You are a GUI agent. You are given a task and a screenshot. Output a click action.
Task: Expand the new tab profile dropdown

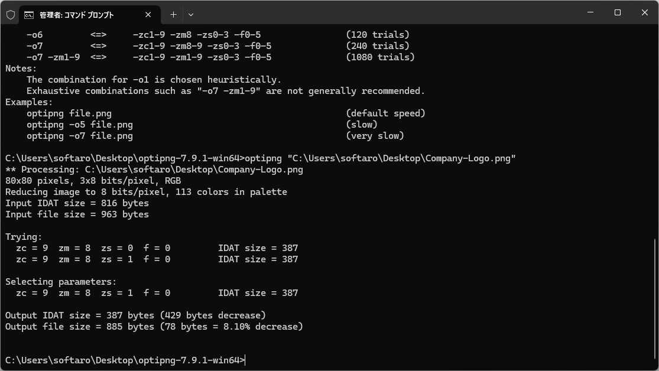coord(191,15)
